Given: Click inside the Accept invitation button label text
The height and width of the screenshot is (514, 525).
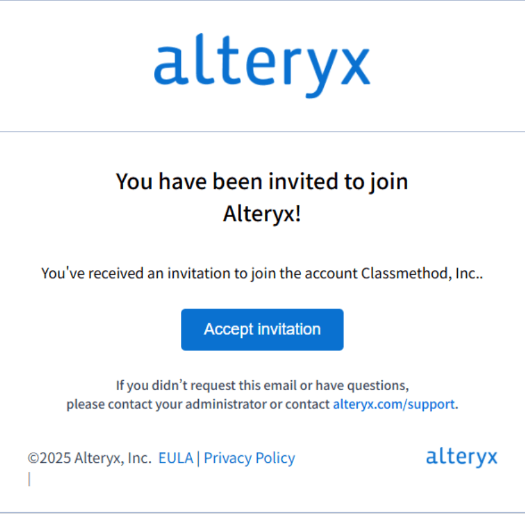Looking at the screenshot, I should 262,329.
